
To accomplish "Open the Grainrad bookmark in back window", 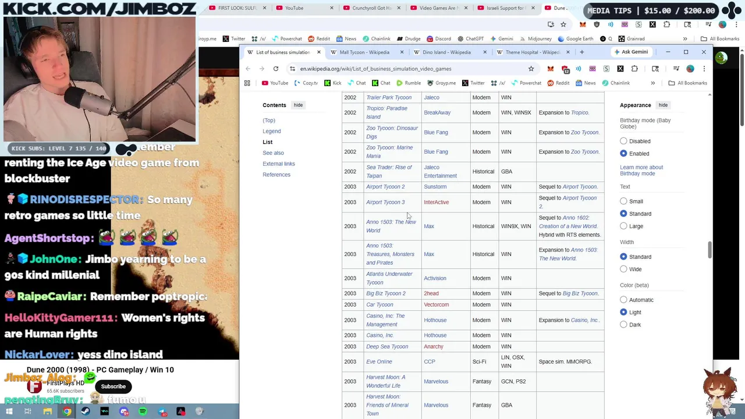I will pos(632,39).
